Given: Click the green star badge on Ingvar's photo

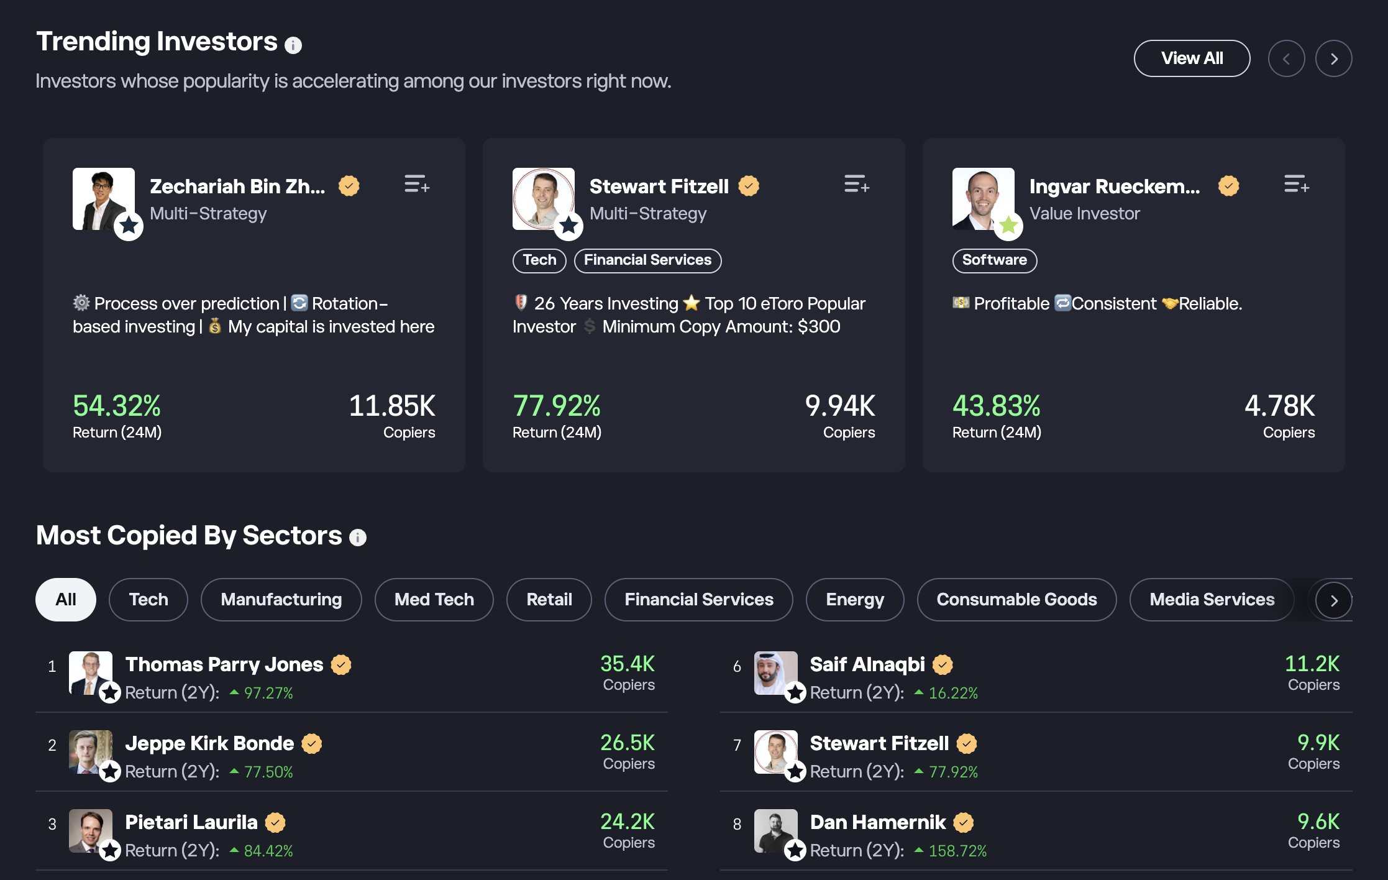Looking at the screenshot, I should click(1008, 226).
